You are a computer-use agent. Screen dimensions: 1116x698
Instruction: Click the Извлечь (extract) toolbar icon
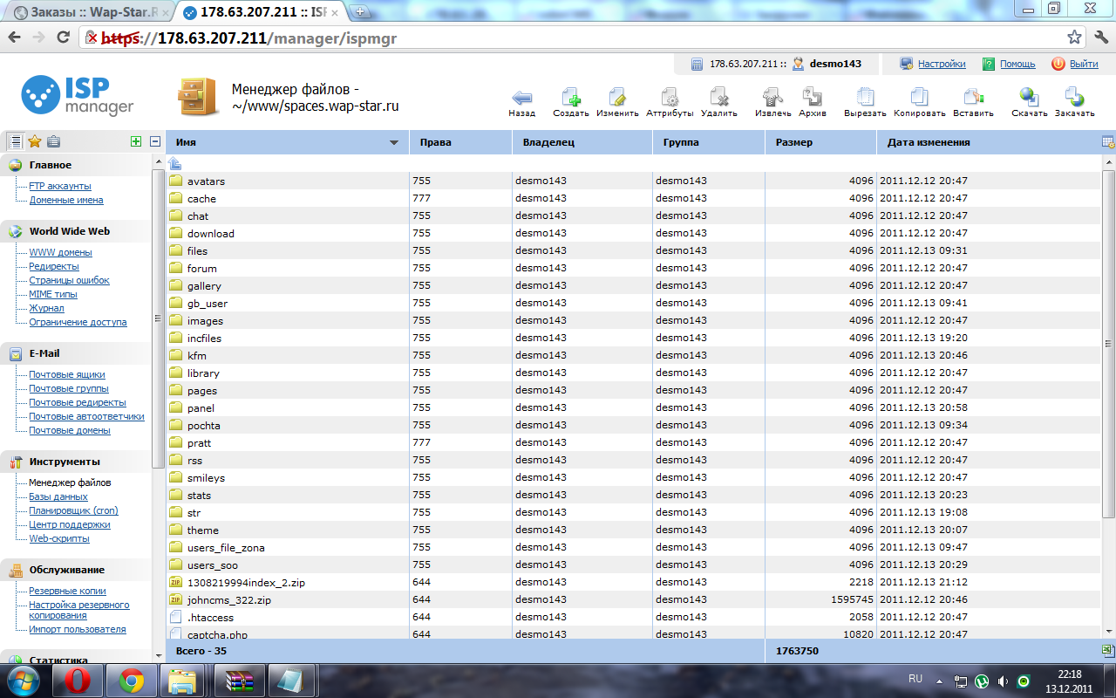772,97
